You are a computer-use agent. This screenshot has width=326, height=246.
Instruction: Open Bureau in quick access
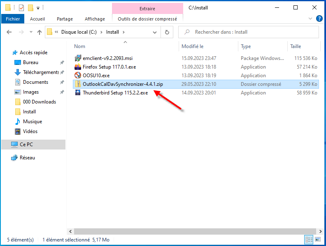(x=30, y=62)
